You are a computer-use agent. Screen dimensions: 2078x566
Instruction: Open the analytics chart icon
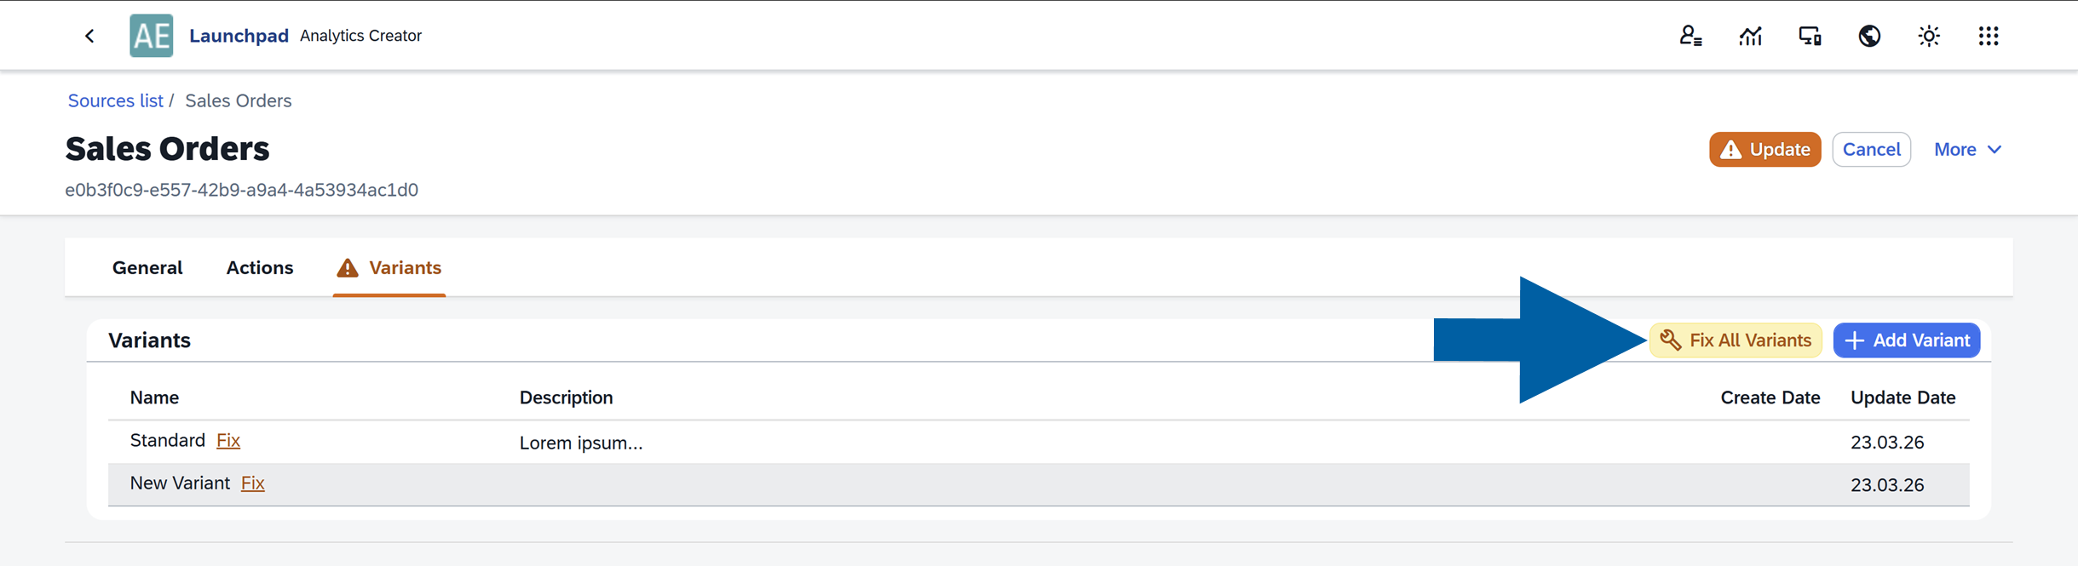click(1750, 36)
